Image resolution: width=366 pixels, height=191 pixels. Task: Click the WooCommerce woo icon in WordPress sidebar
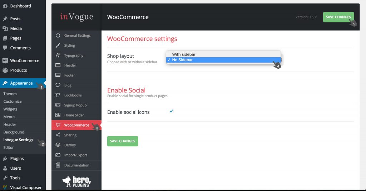coord(5,60)
